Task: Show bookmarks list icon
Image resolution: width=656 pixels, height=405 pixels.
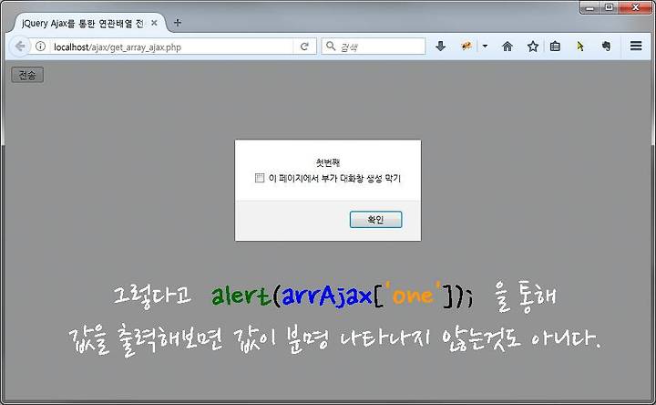Action: 555,47
